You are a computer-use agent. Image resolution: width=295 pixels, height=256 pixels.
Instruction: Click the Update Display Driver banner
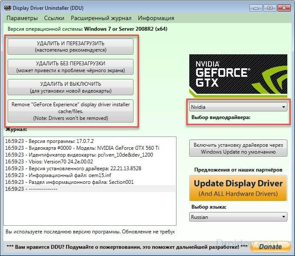[x=238, y=188]
